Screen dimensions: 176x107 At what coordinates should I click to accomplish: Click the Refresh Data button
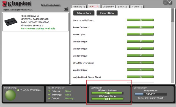click(x=84, y=13)
